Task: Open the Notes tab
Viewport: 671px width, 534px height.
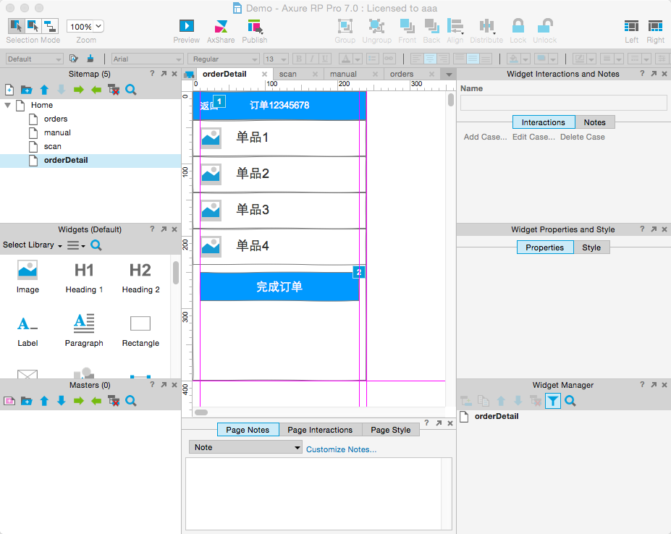Action: coord(595,122)
